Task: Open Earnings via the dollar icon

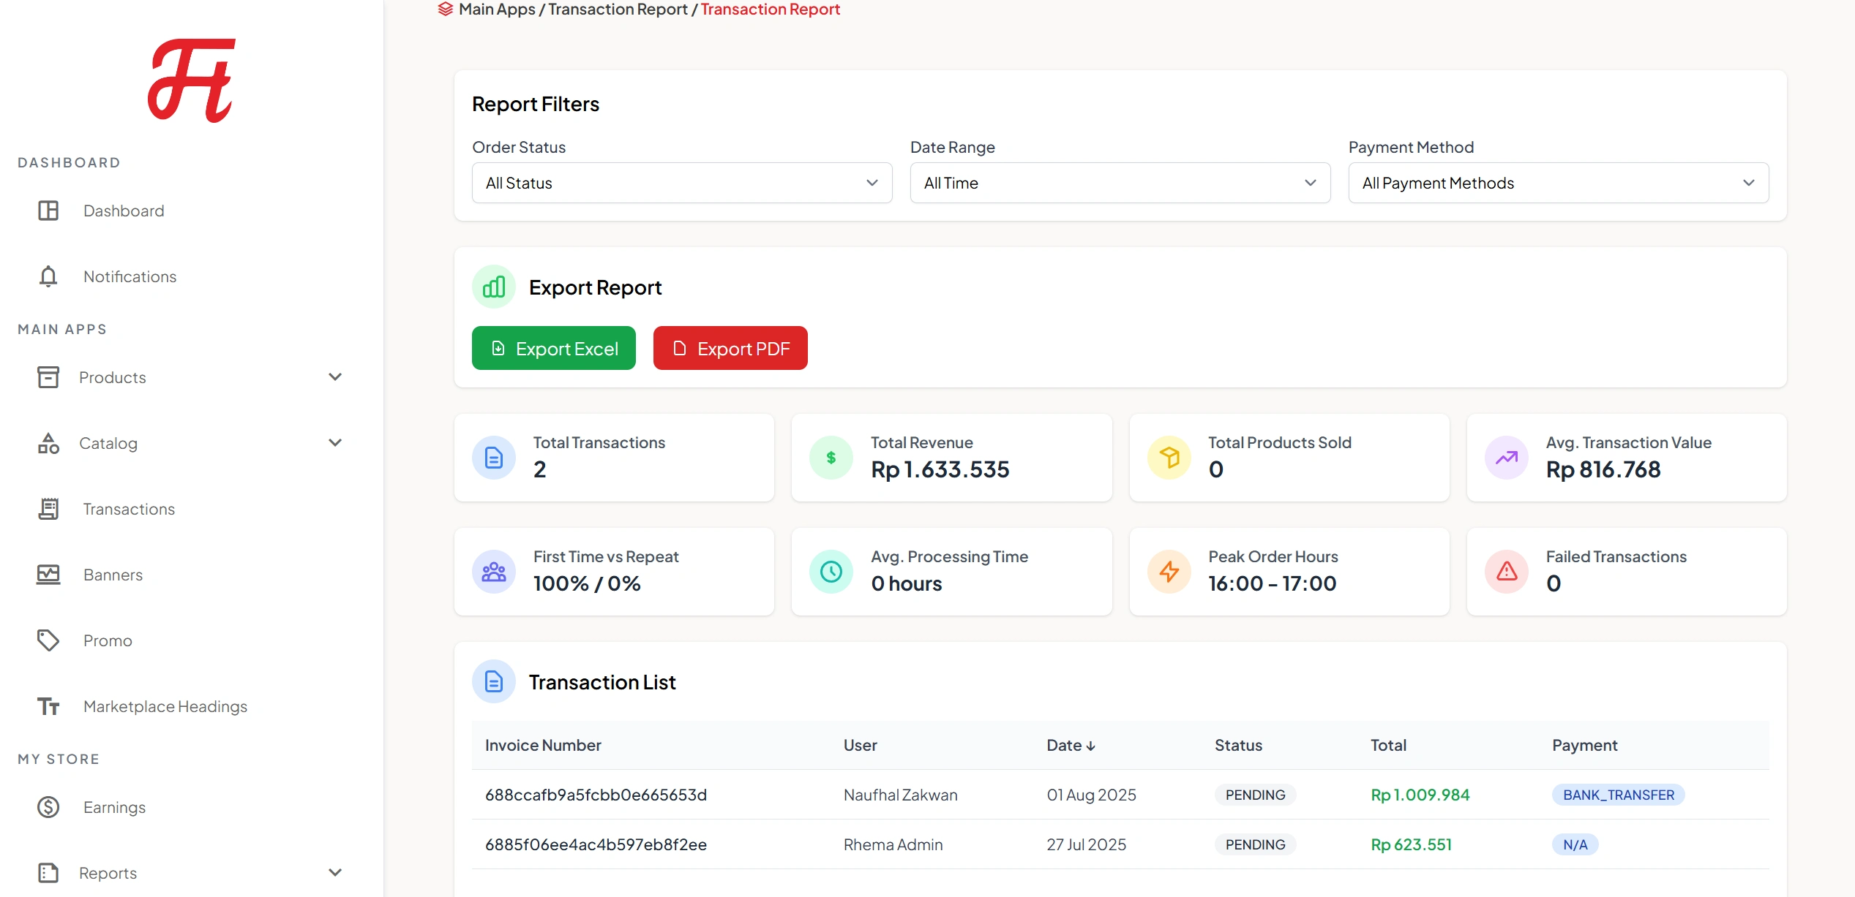Action: [48, 807]
